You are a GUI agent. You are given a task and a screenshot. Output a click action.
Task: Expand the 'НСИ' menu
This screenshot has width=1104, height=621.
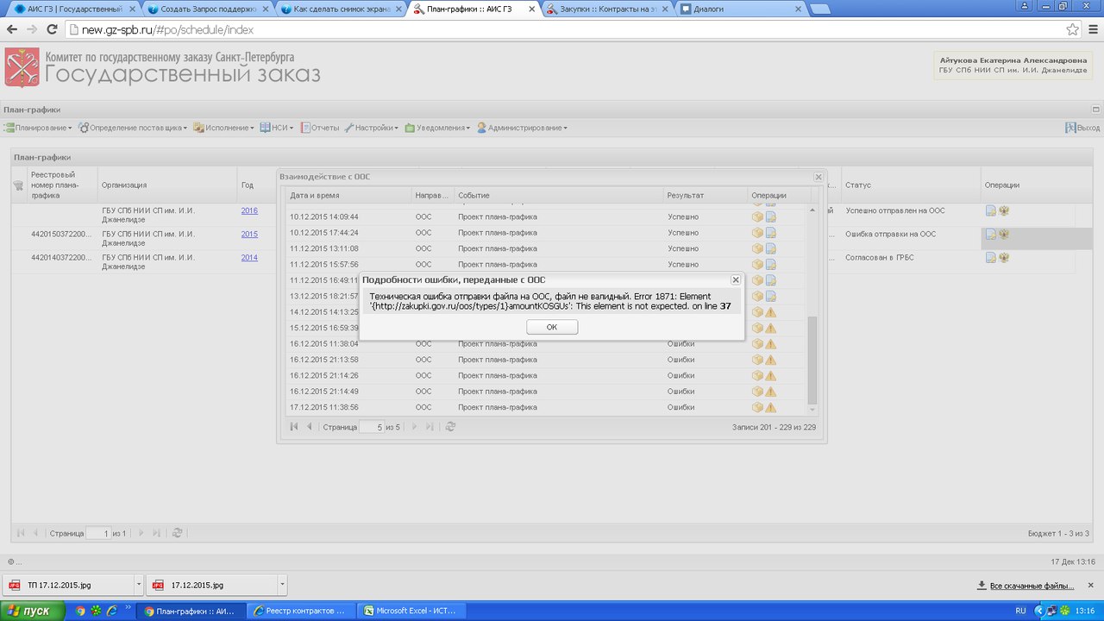tap(277, 128)
